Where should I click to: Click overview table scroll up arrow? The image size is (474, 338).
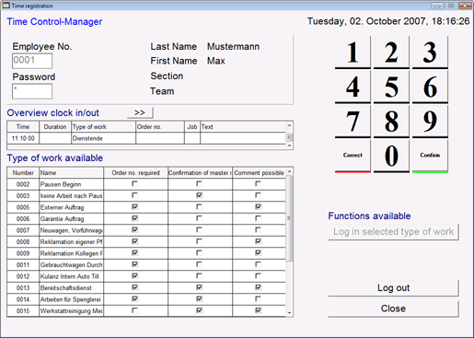[x=289, y=125]
